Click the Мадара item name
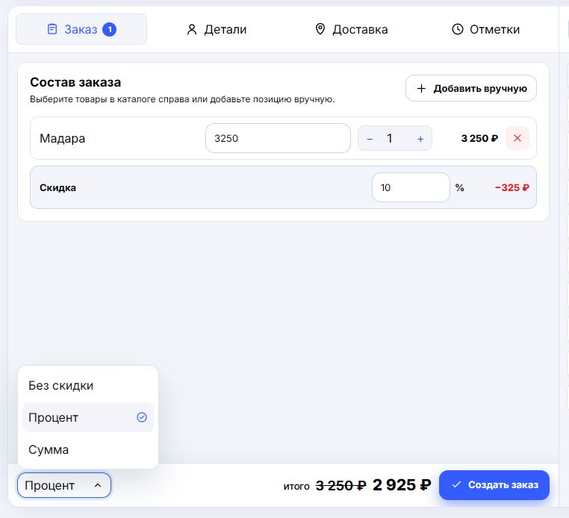The height and width of the screenshot is (518, 569). tap(63, 139)
